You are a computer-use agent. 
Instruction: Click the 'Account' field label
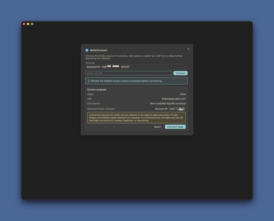(90, 63)
